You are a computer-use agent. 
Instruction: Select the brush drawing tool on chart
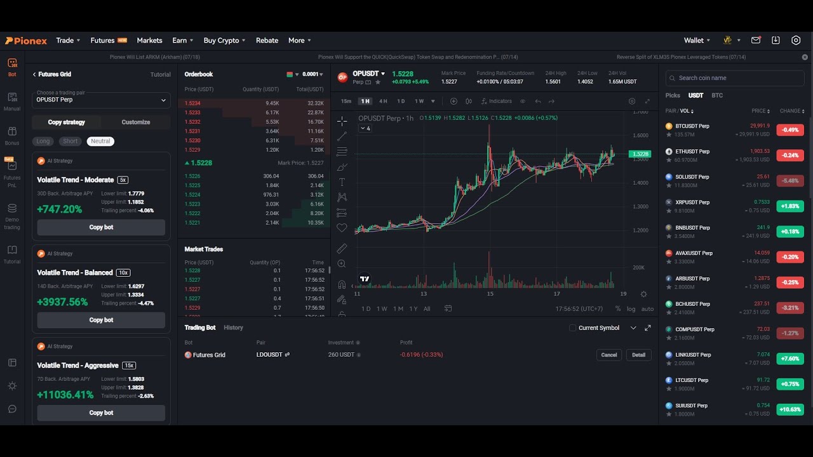[342, 167]
